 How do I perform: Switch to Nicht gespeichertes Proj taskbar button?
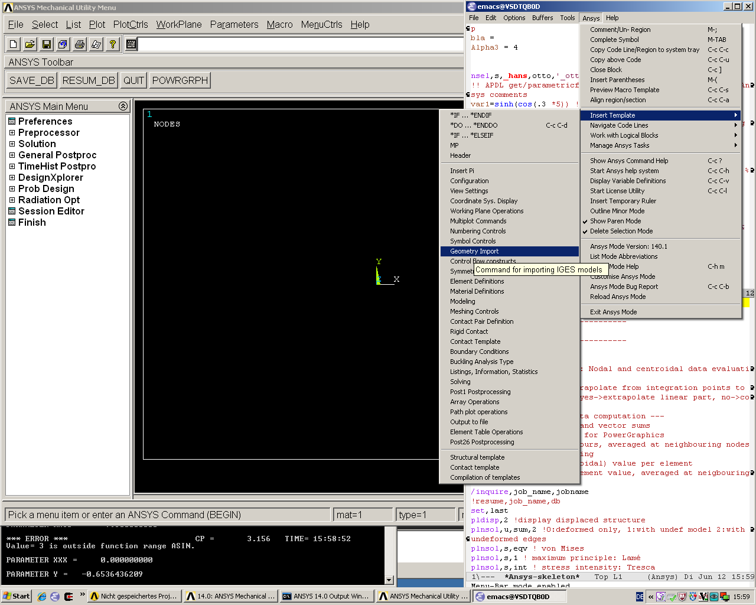click(133, 596)
